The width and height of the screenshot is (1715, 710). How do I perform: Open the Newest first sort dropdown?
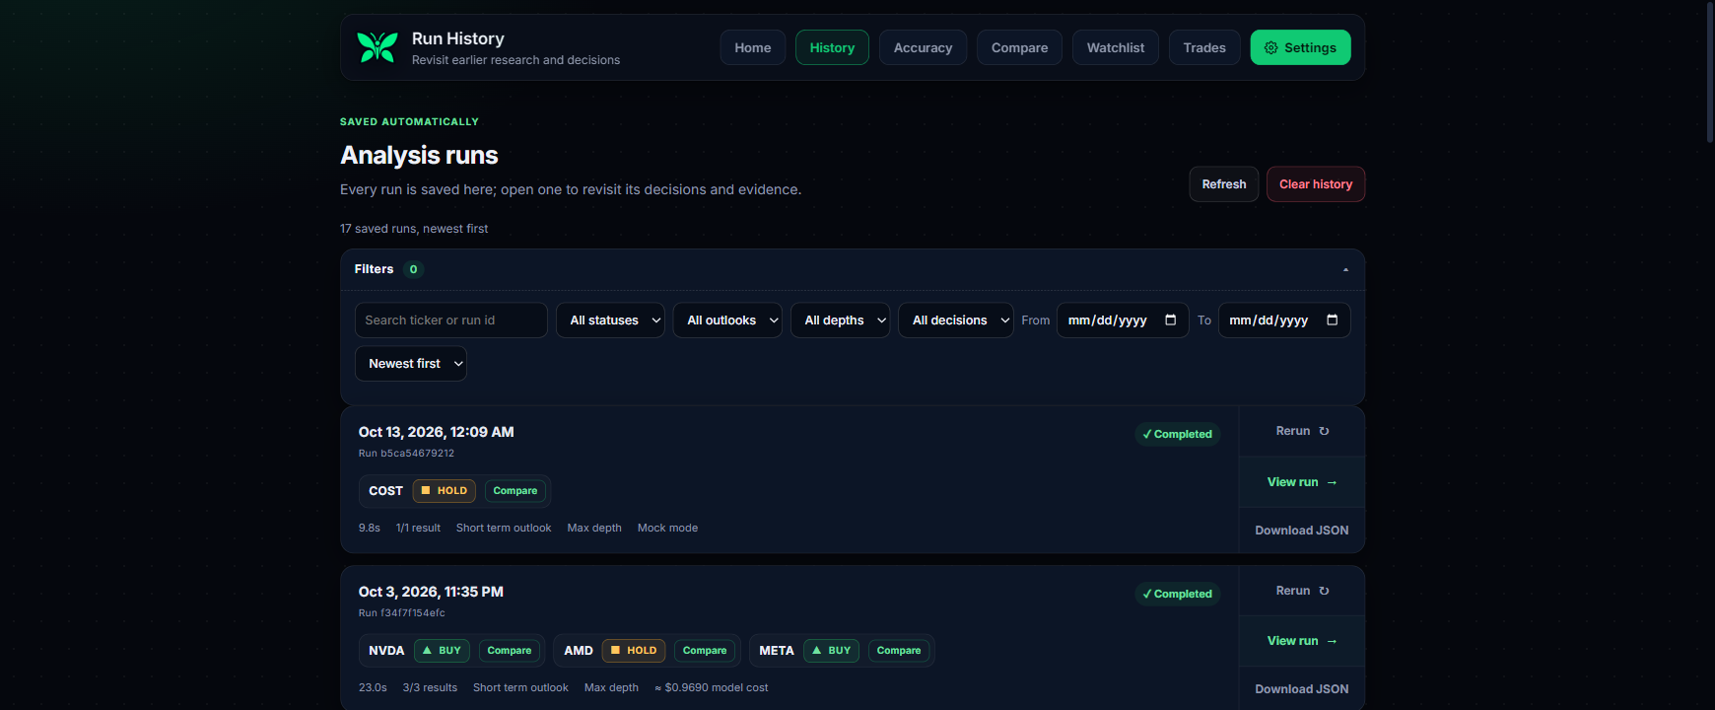click(x=411, y=364)
